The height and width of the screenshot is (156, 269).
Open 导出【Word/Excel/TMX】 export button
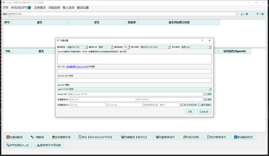pyautogui.click(x=96, y=137)
